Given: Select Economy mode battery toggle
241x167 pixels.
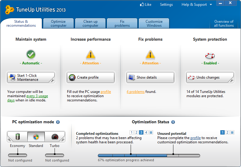Looking at the screenshot, I should [x=18, y=137].
